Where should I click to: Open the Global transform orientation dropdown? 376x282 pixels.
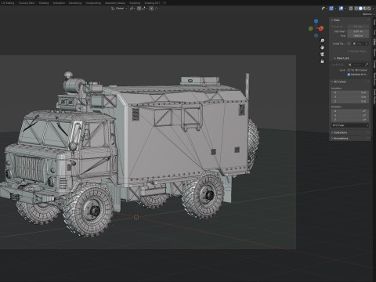pos(119,9)
